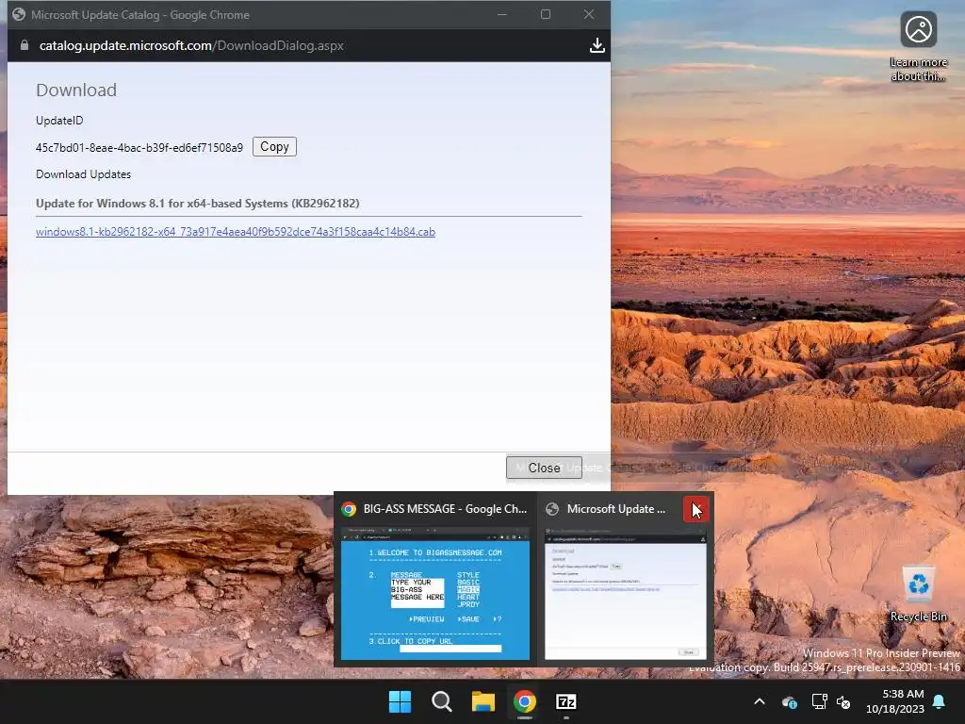The height and width of the screenshot is (724, 965).
Task: Minimize the Microsoft Update Catalog window
Action: coord(502,14)
